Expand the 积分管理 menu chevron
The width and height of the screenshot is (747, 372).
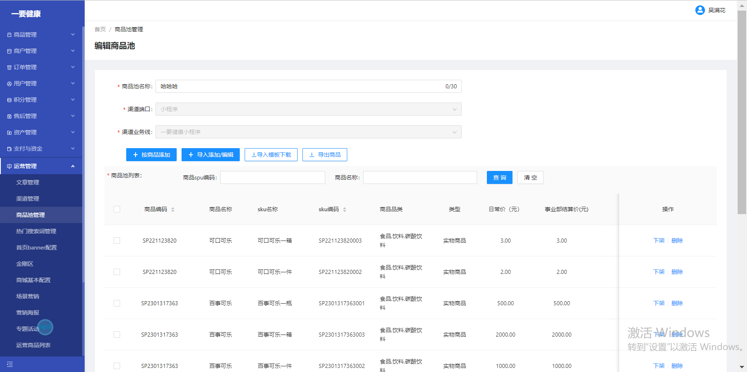pos(73,100)
